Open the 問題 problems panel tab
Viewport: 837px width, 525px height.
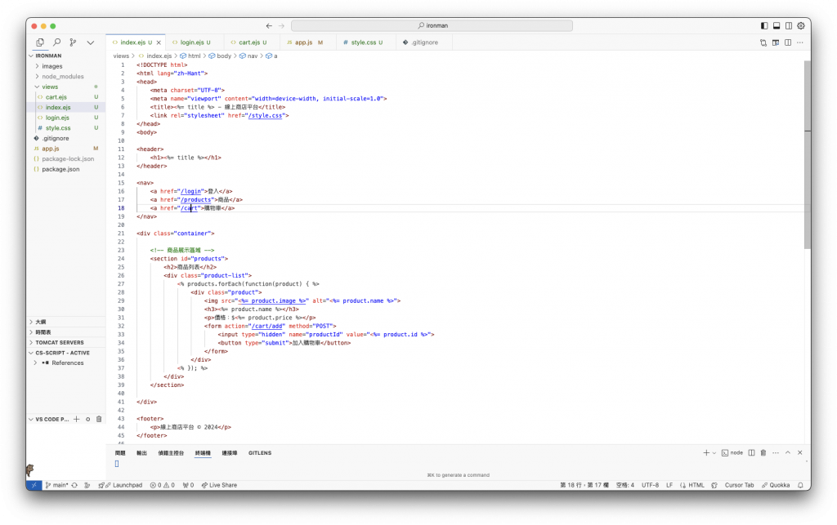pos(120,453)
